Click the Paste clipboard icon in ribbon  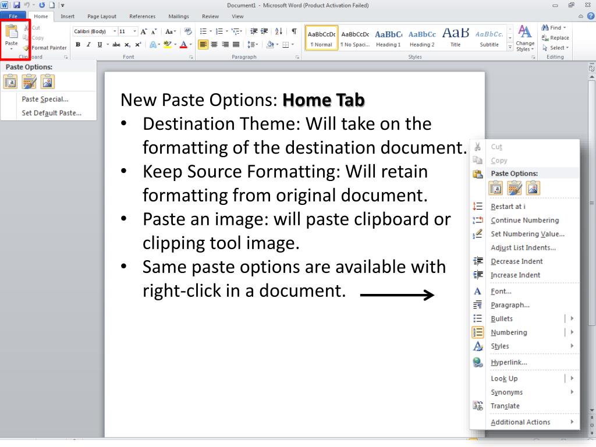point(12,31)
